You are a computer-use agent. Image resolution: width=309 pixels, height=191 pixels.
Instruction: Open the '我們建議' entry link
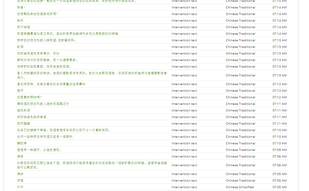coord(23,123)
